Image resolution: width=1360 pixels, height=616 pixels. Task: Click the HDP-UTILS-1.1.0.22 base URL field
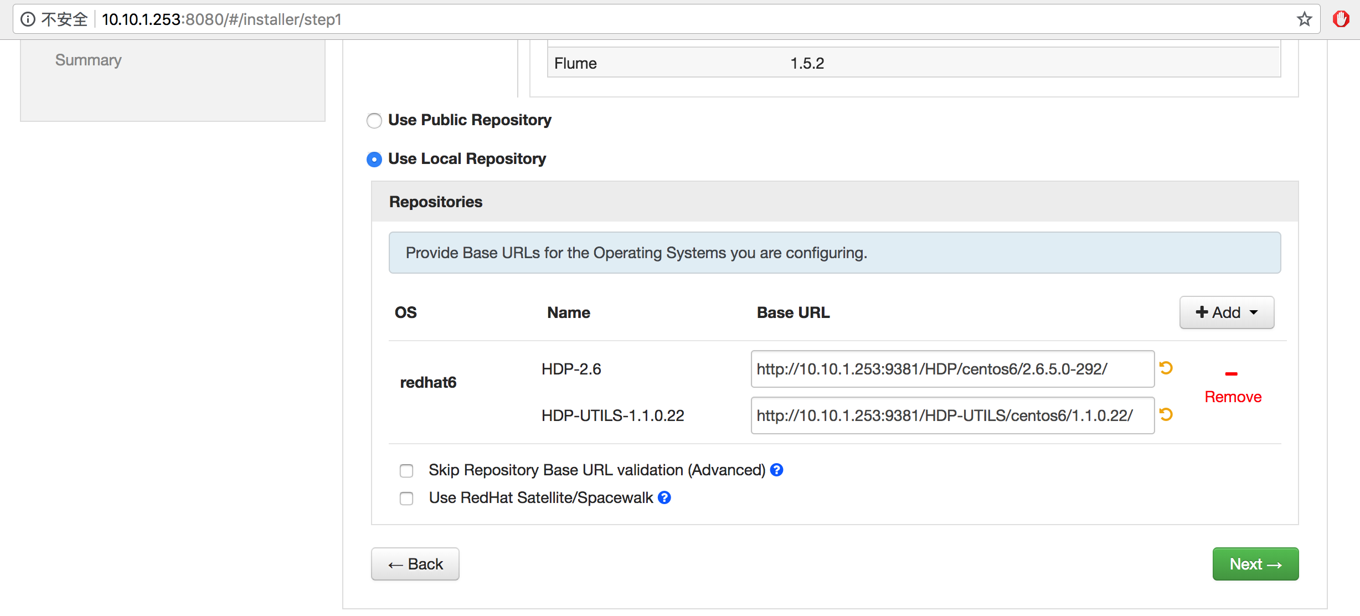(x=952, y=415)
